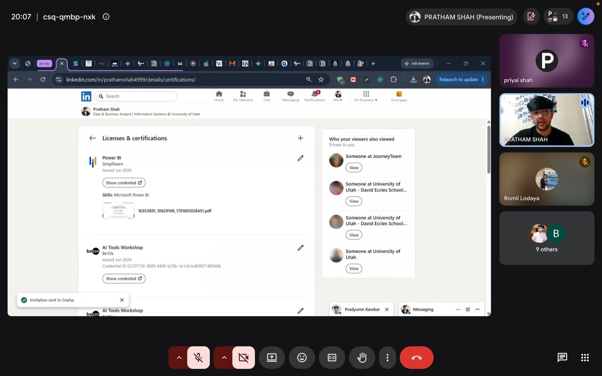The image size is (602, 376).
Task: Close the Pradyumn Karekar chat
Action: 387,309
